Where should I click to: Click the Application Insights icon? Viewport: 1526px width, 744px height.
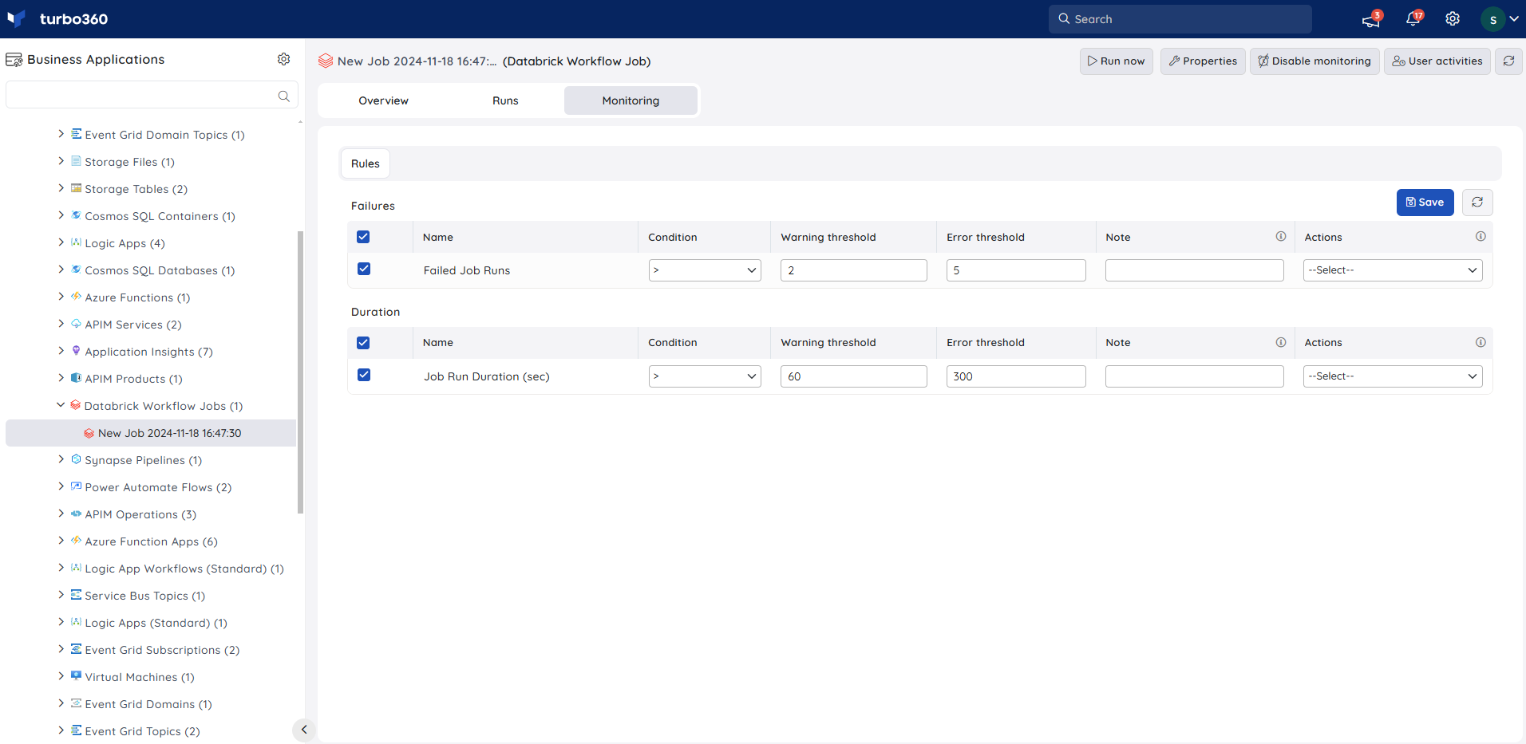pos(76,351)
